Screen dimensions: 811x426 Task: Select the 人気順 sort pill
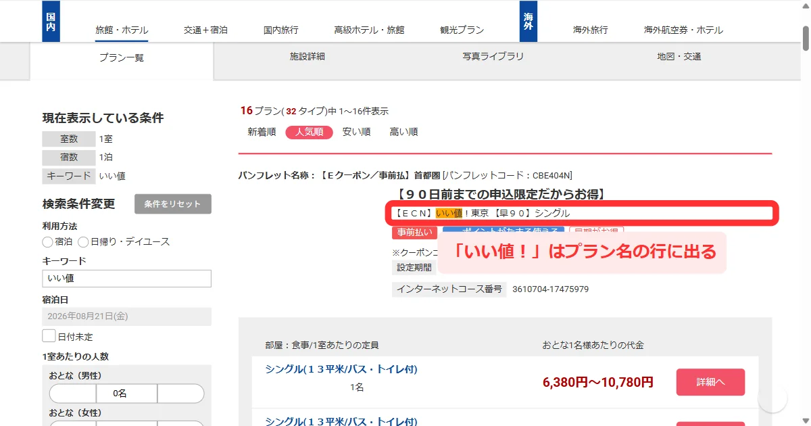pos(309,132)
